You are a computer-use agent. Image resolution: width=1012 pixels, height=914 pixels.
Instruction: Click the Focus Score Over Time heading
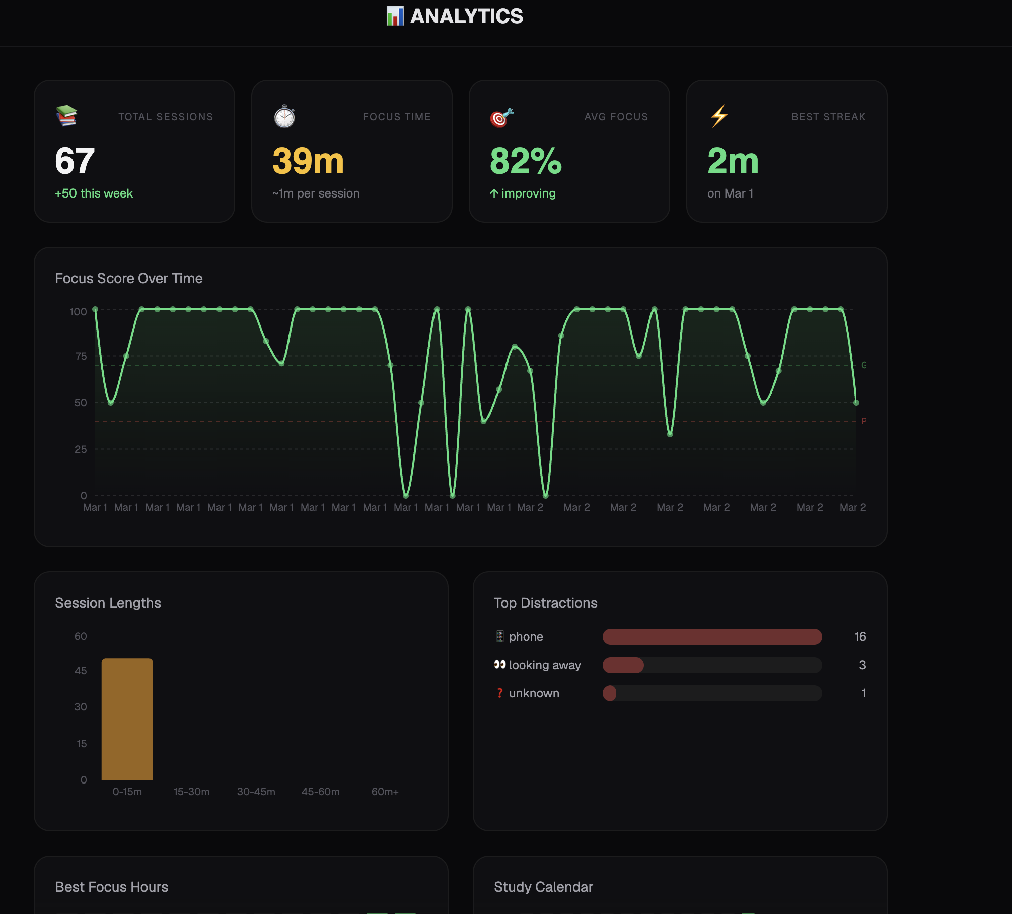point(129,278)
